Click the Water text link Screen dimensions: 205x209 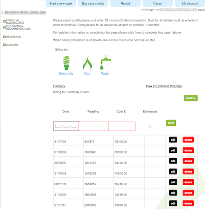click(105, 74)
